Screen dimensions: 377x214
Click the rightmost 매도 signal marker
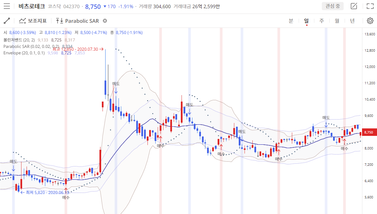[326, 118]
